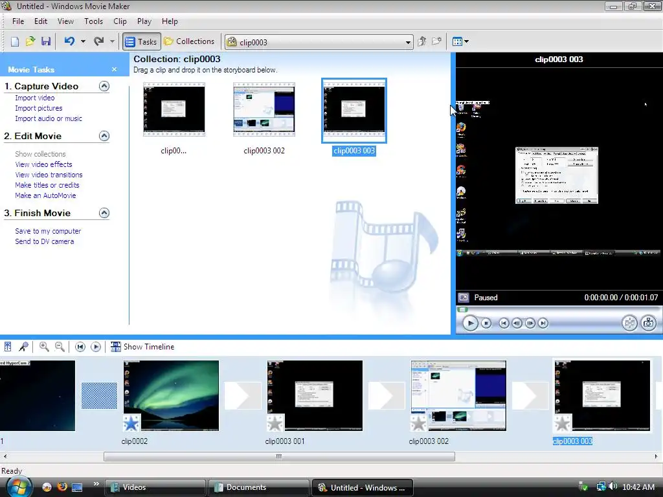Click the monitor Forward button
The width and height of the screenshot is (663, 497).
pos(543,324)
